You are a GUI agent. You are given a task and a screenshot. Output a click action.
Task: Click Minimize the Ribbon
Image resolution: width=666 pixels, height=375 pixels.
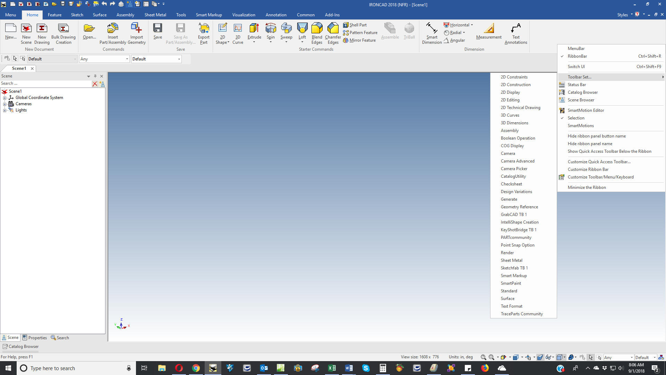click(x=611, y=187)
